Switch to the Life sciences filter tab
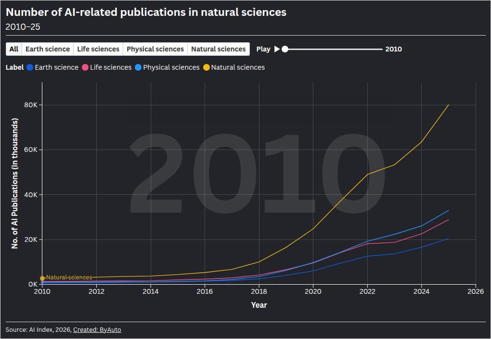 [98, 49]
